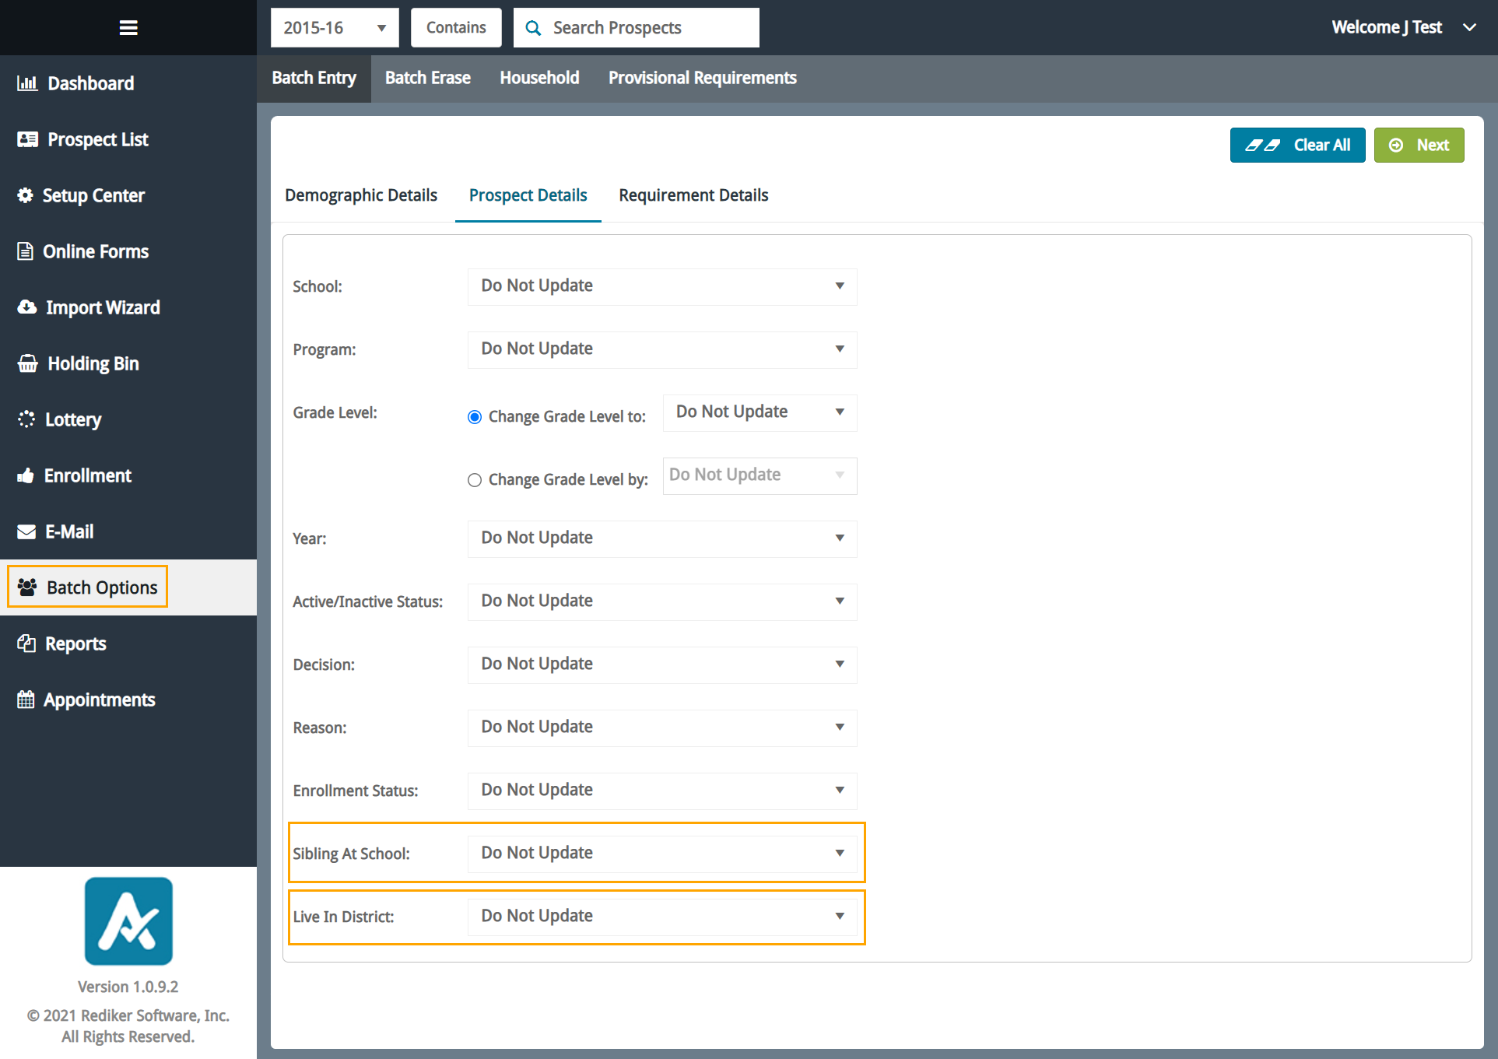Click the Import Wizard cloud icon
1498x1059 pixels.
[27, 307]
